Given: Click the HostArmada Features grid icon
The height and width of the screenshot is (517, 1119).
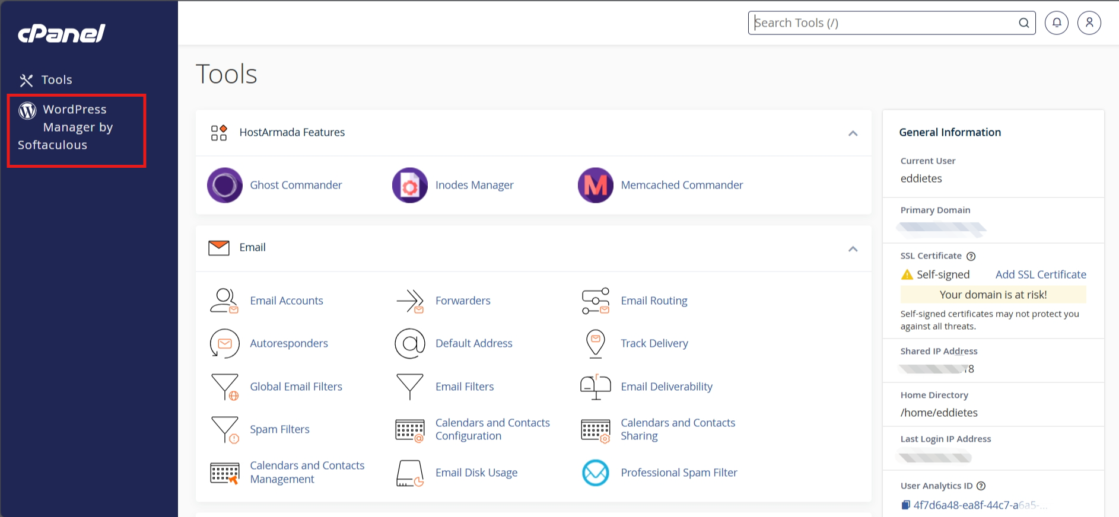Looking at the screenshot, I should point(219,133).
